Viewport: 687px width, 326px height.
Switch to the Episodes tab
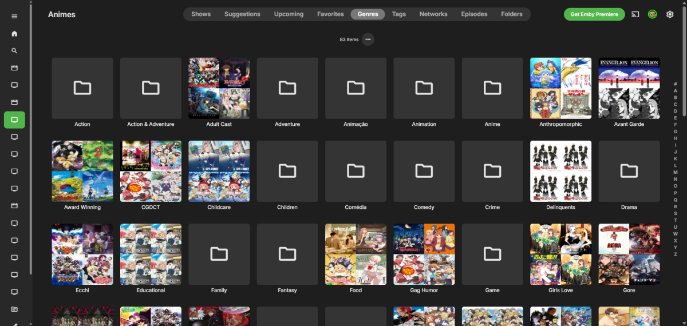[x=474, y=14]
